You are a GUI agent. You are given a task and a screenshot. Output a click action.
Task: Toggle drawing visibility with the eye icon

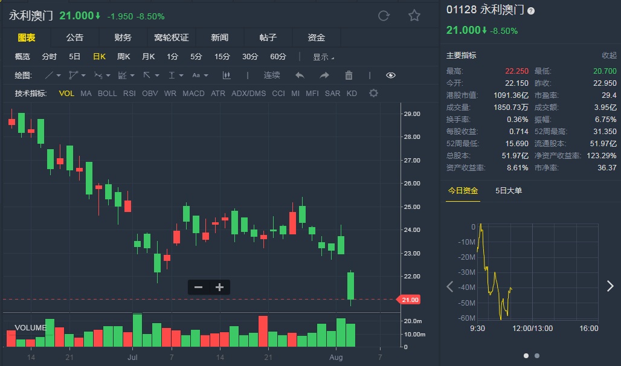coord(391,75)
